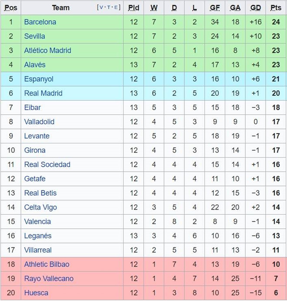Viewport: 287px width, 301px height.
Task: Click the GD column header abbreviation
Action: 256,8
